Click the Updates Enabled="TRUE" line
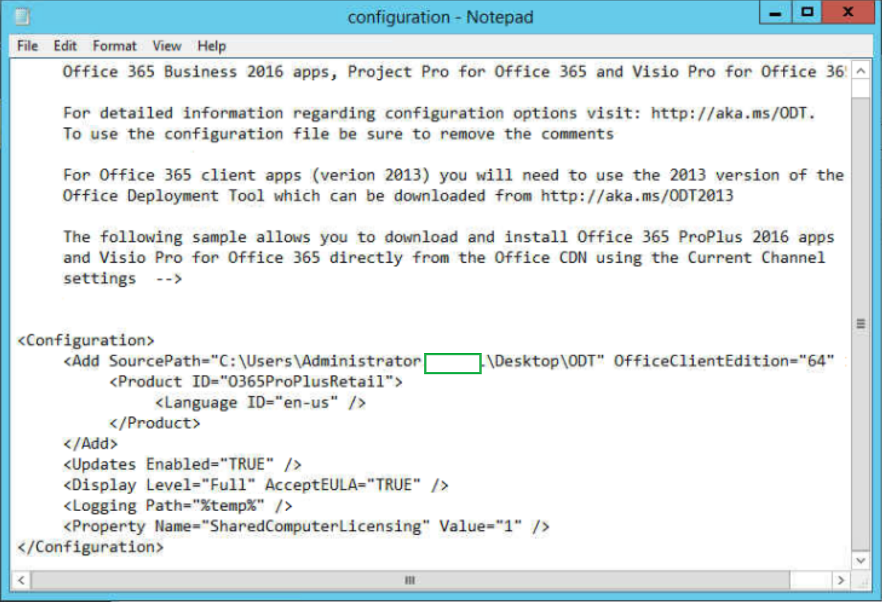 tap(182, 464)
